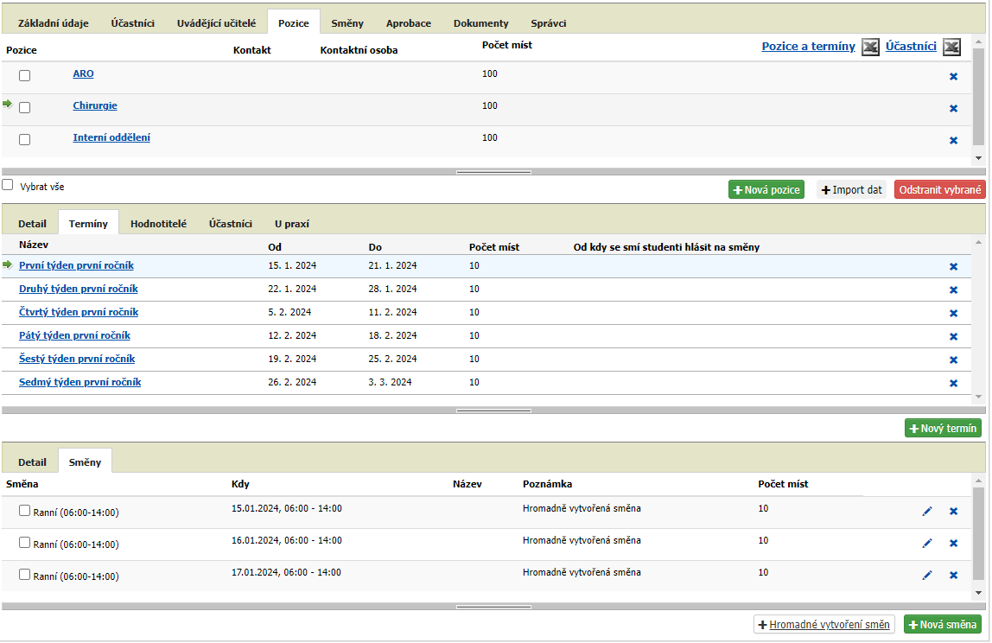
Task: Switch to the top-level Směny tab
Action: 347,23
